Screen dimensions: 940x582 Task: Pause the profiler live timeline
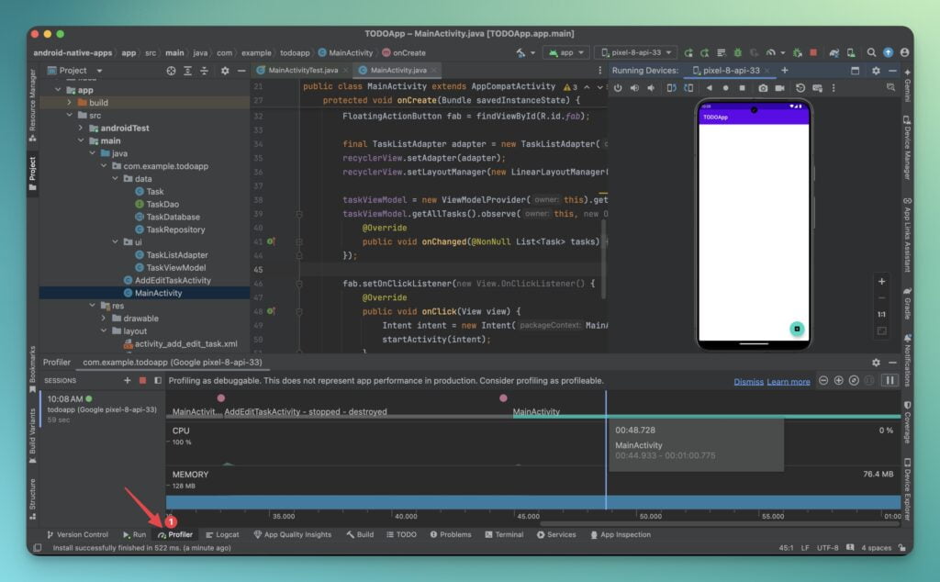(x=890, y=381)
